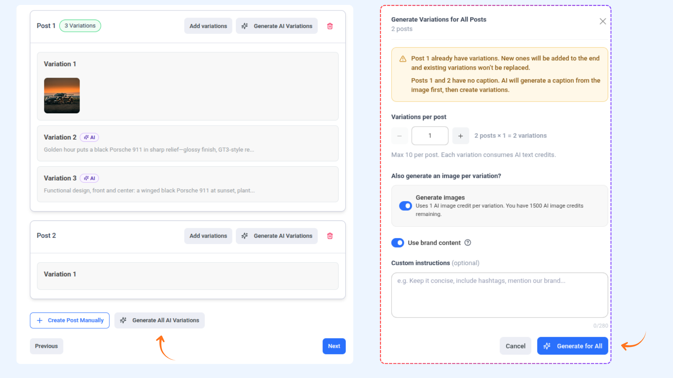Click AI badge on Variation 3
Image resolution: width=673 pixels, height=378 pixels.
point(89,178)
